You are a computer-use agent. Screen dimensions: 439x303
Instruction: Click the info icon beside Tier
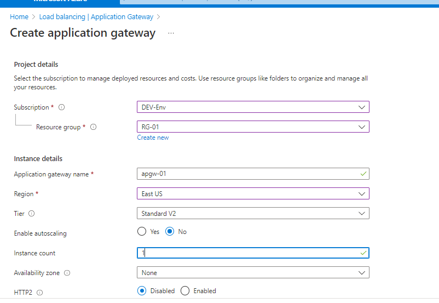pos(31,214)
